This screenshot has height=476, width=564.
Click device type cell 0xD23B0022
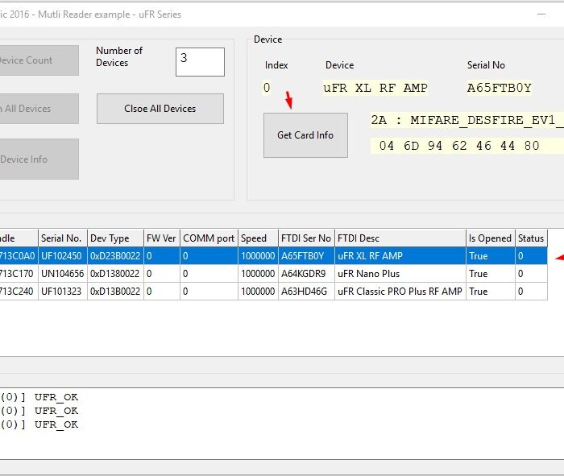tap(115, 256)
